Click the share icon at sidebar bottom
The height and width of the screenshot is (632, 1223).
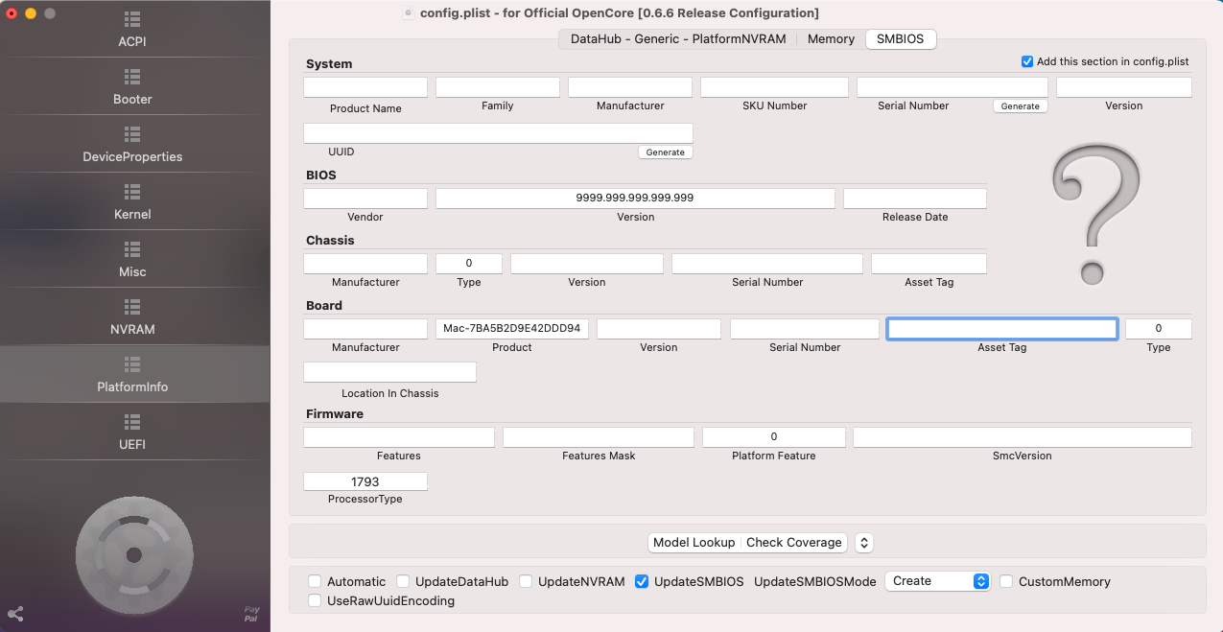pyautogui.click(x=15, y=614)
